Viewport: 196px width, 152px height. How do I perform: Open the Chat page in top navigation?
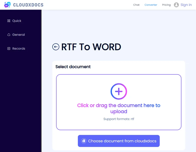point(136,5)
